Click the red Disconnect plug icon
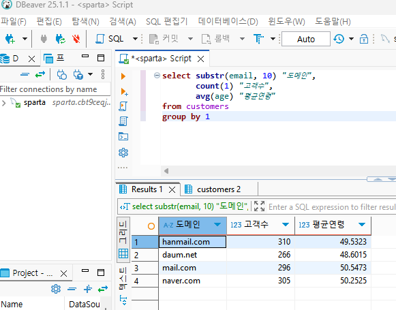This screenshot has height=310, width=396. pos(76,39)
